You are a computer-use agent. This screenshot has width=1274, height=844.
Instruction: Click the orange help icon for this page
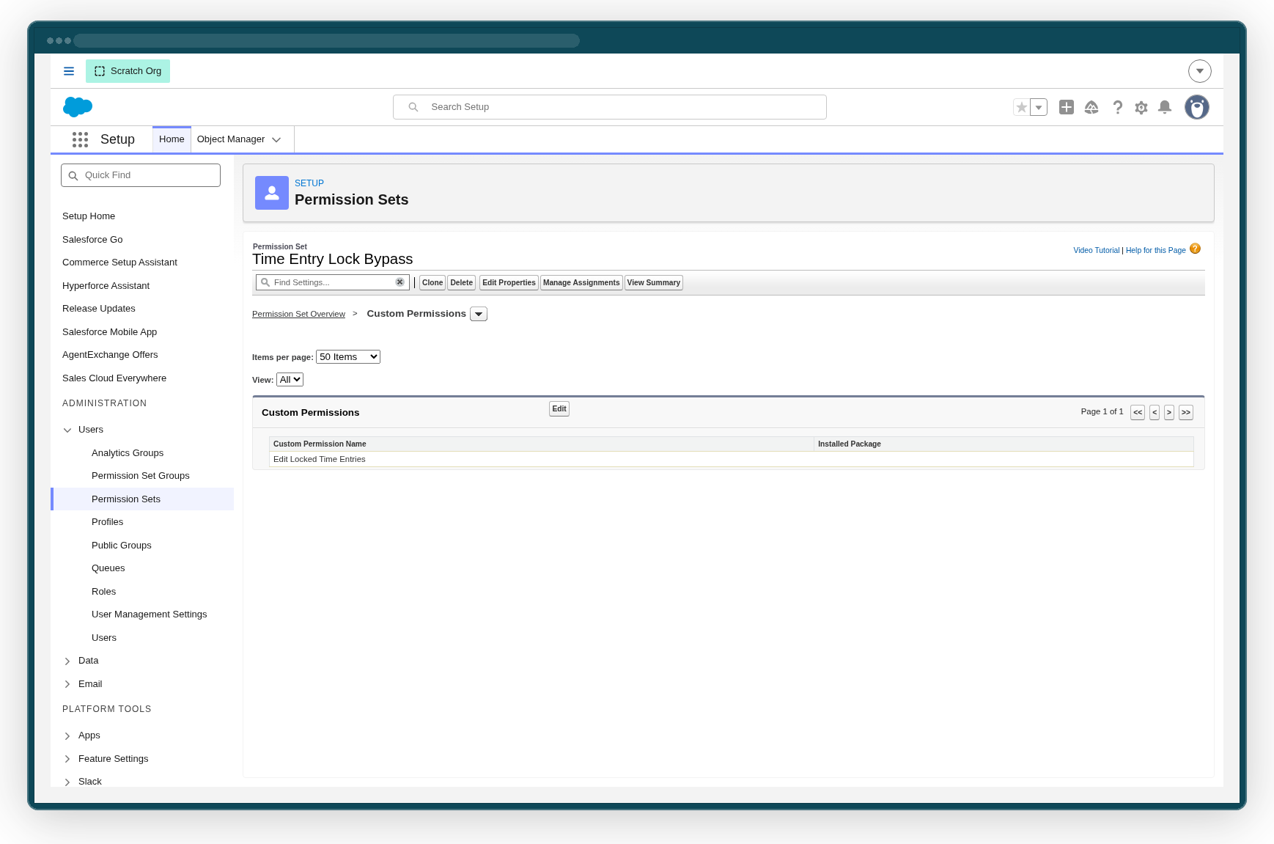click(x=1195, y=249)
